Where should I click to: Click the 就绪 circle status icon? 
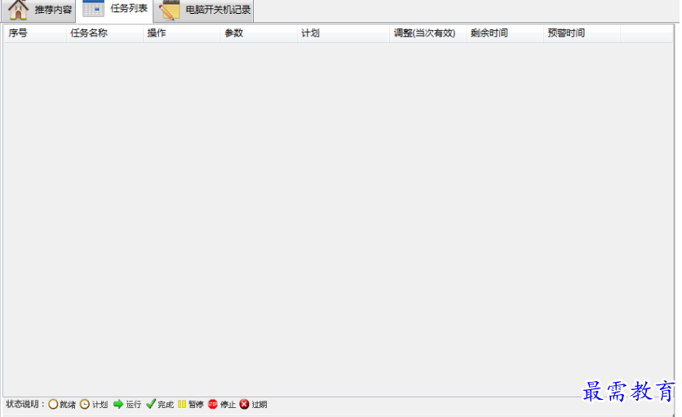53,405
